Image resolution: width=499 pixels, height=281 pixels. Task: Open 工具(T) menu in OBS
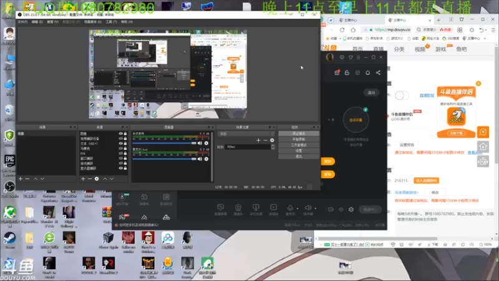click(x=112, y=22)
